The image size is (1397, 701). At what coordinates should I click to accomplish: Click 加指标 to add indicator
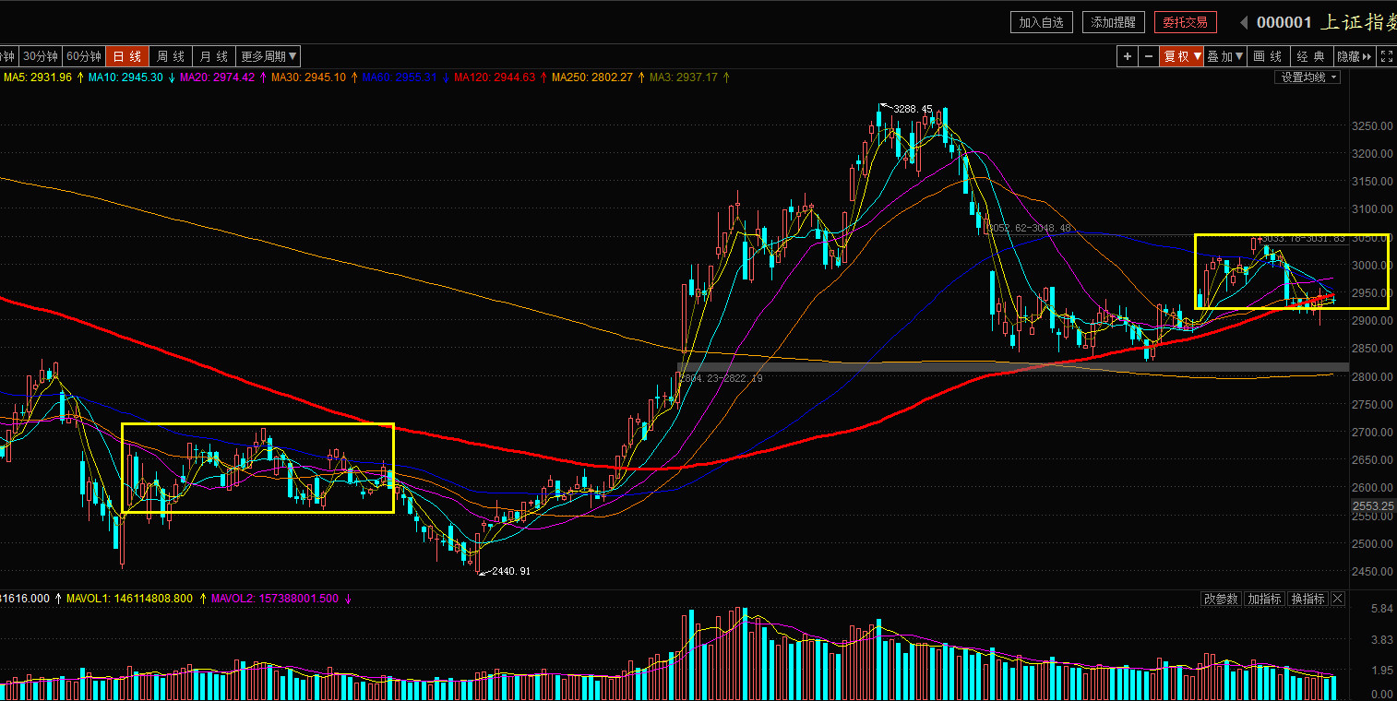coord(1264,599)
